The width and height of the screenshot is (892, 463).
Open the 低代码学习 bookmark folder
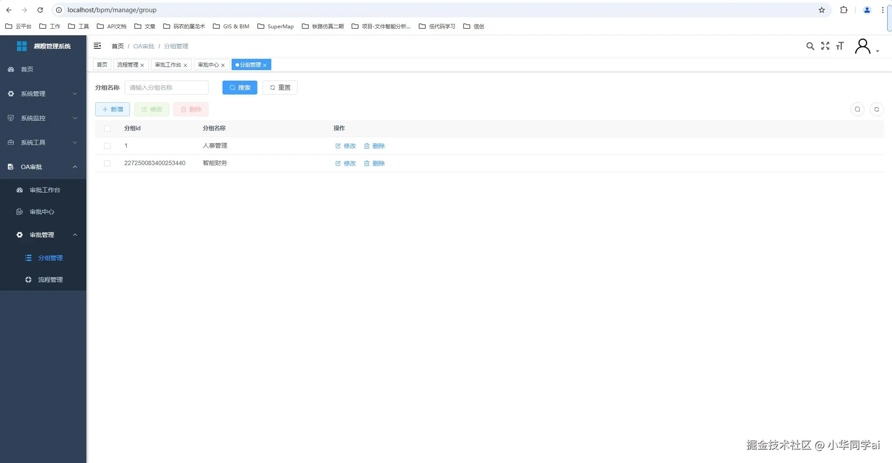coord(437,26)
